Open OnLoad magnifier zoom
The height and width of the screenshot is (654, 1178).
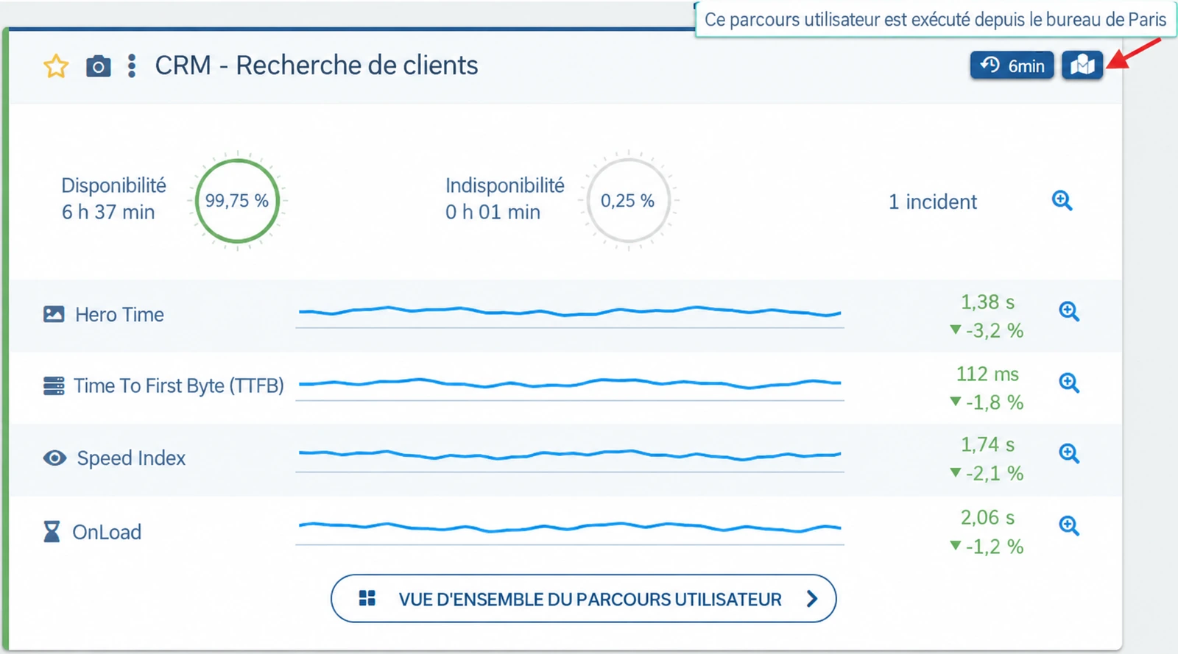pos(1069,525)
